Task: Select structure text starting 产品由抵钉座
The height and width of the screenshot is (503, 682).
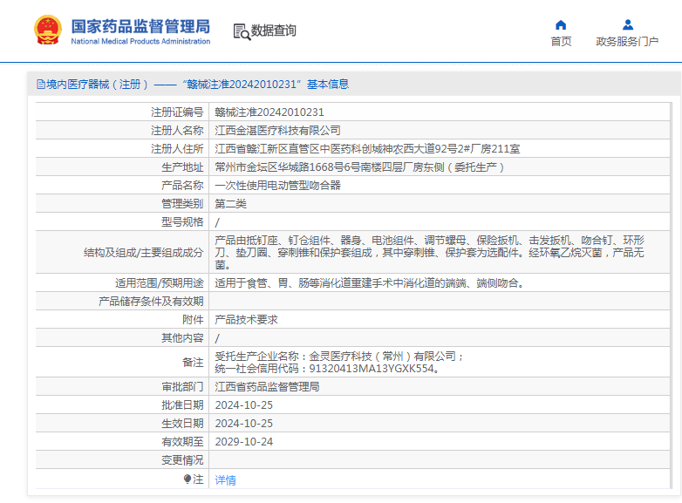Action: pyautogui.click(x=429, y=252)
